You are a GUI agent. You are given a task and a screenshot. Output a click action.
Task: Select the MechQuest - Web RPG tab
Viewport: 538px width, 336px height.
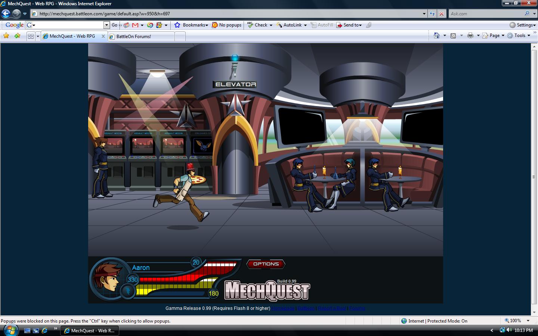(x=72, y=36)
